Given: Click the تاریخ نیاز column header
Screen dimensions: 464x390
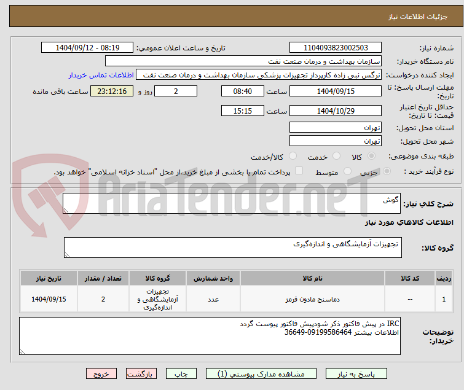Looking at the screenshot, I should pos(49,278).
